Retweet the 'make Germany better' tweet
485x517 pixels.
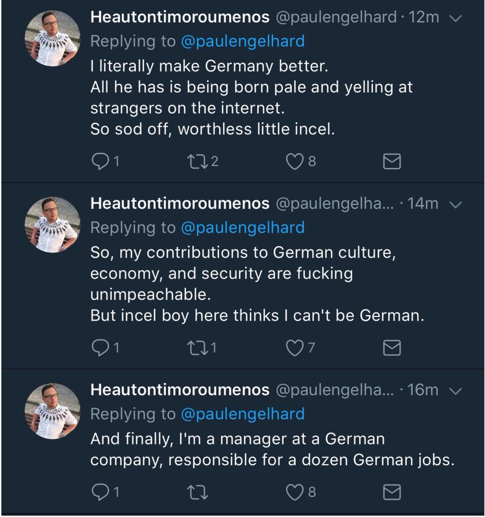point(198,161)
